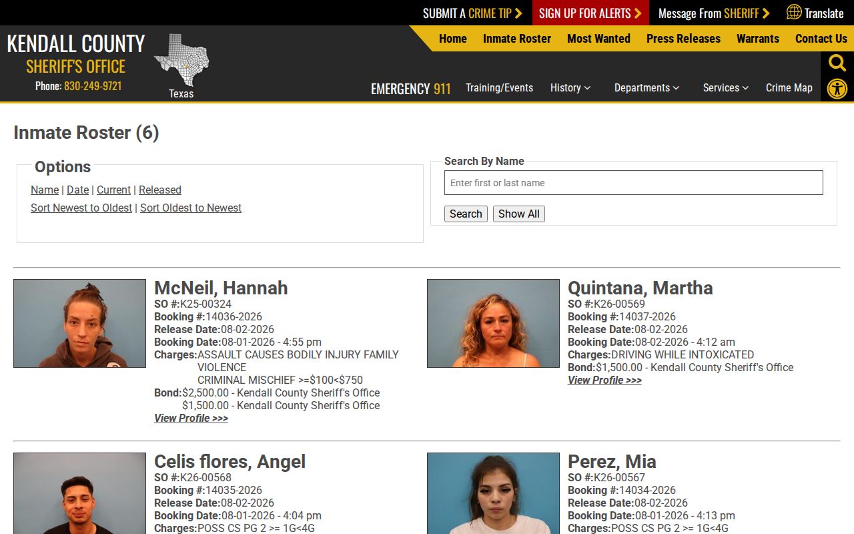Click SO number K26-00568
The width and height of the screenshot is (854, 534).
(x=205, y=478)
